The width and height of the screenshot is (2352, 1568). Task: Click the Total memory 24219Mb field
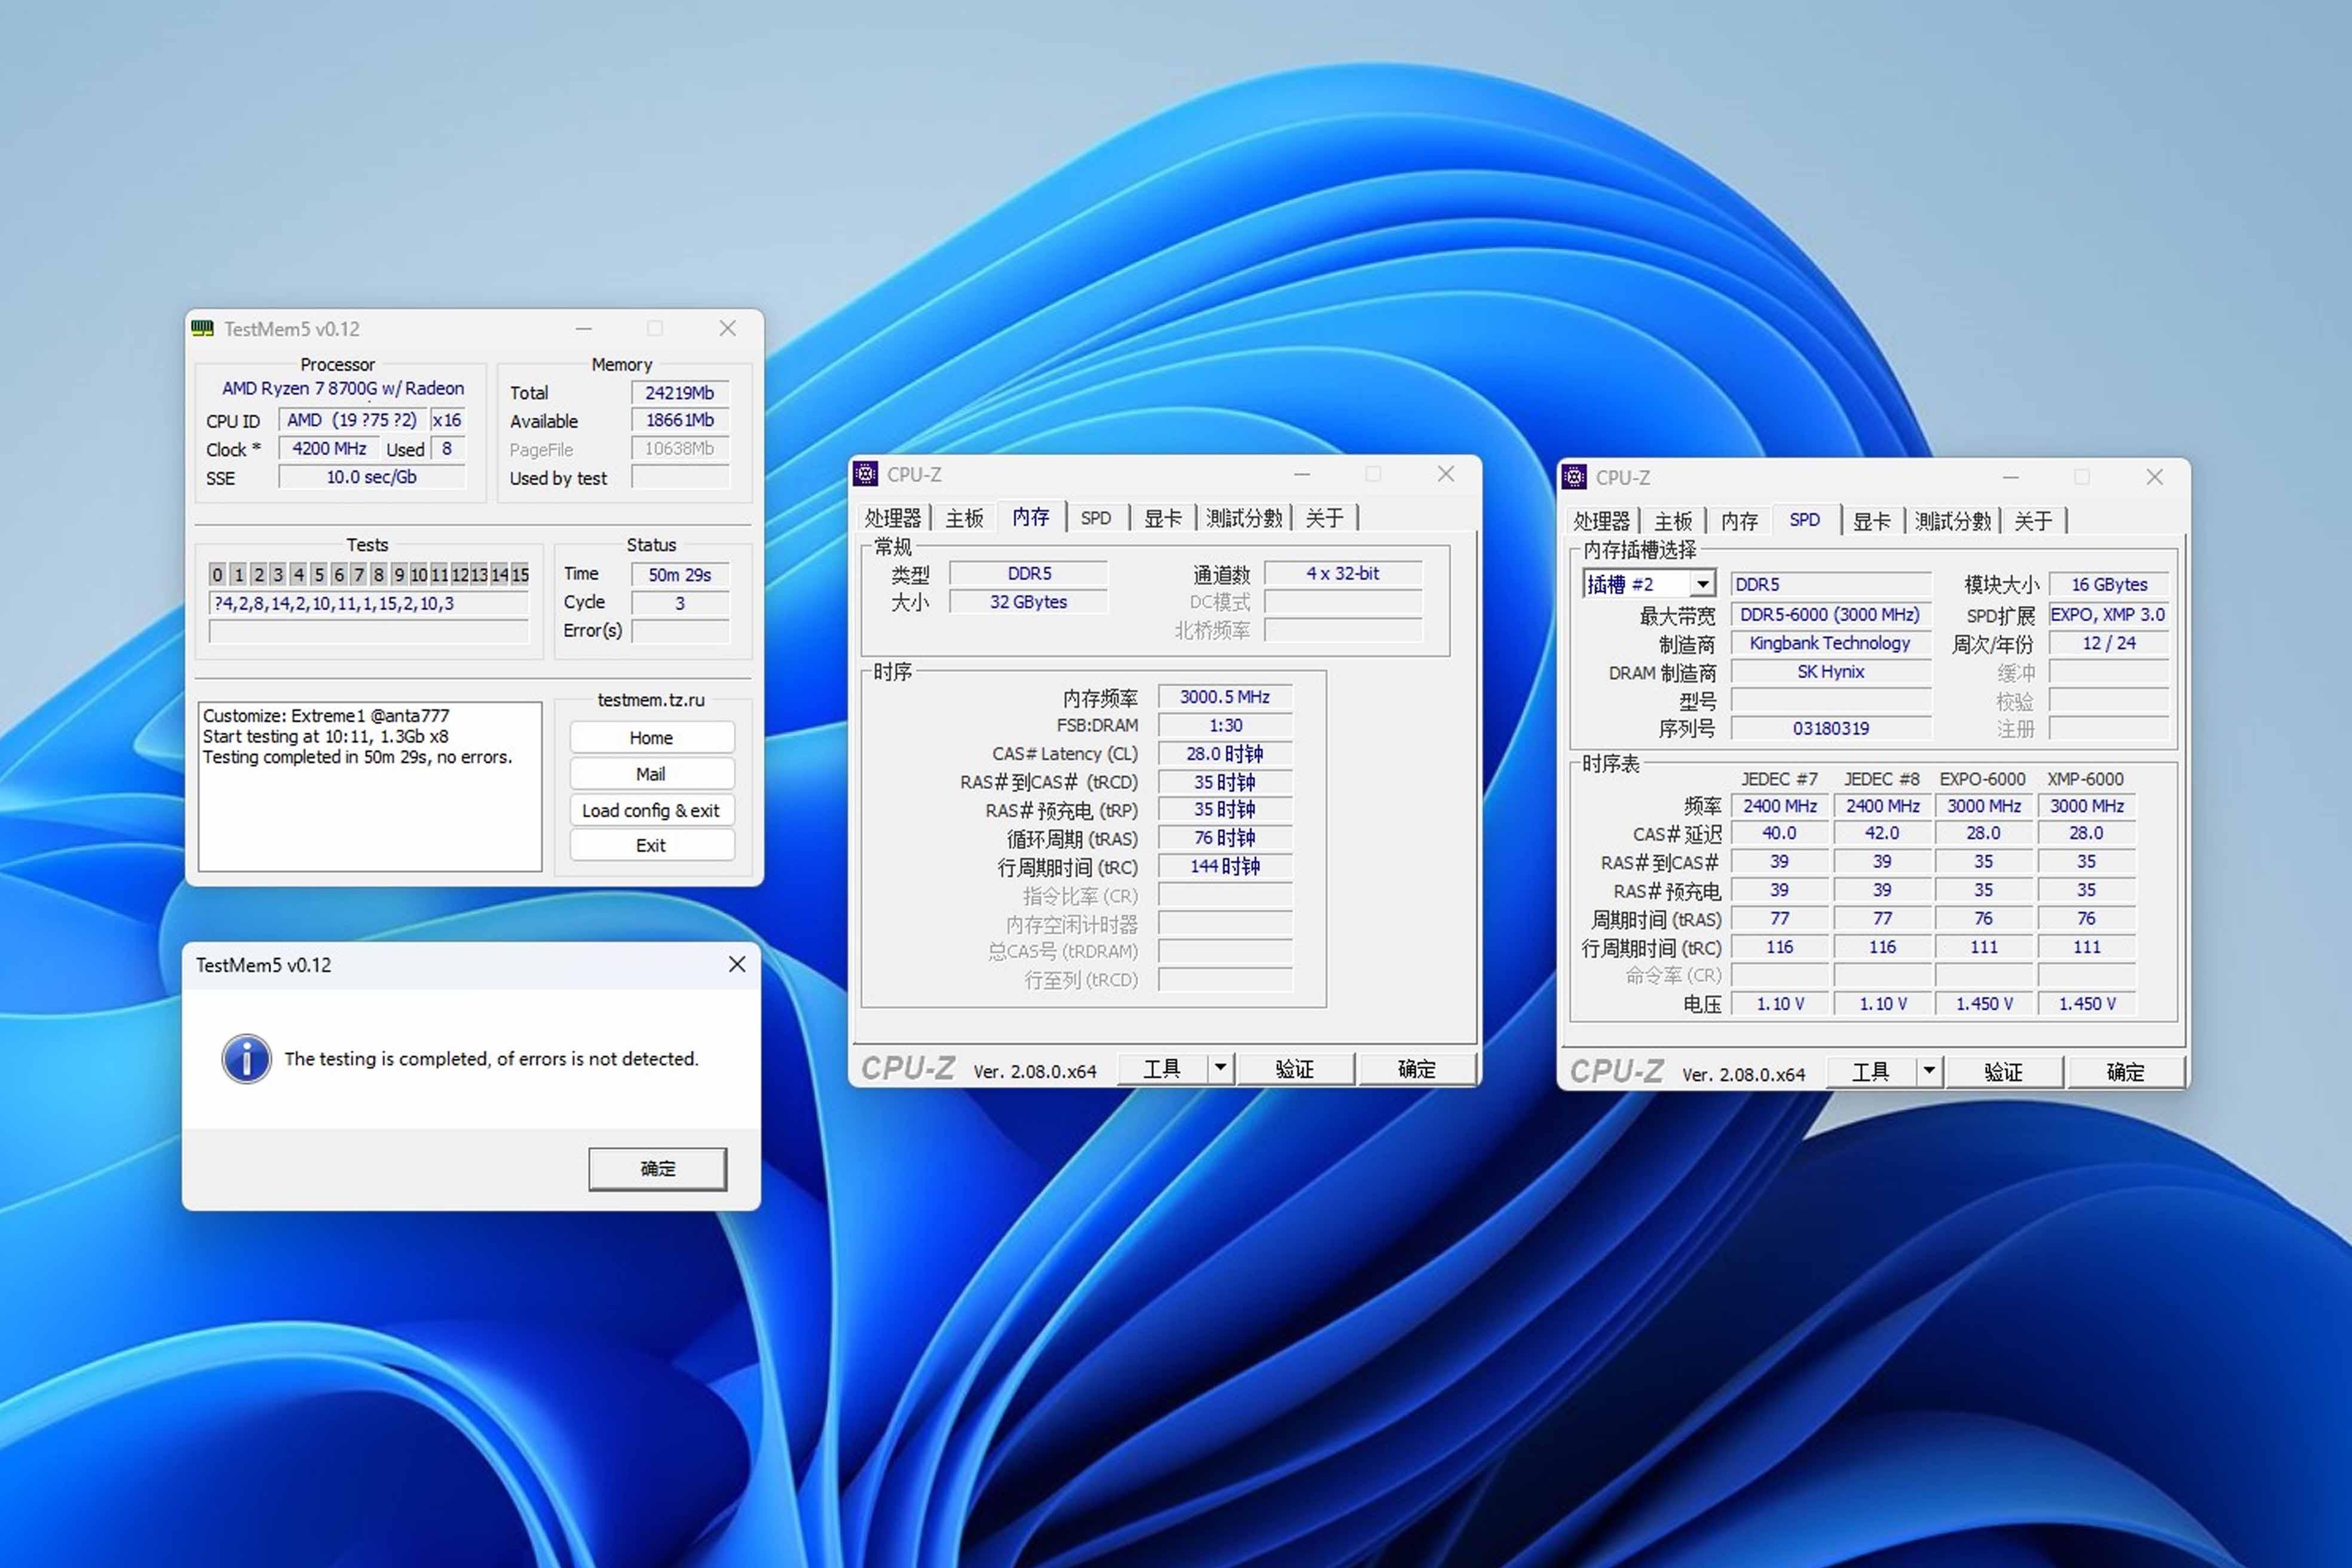tap(679, 392)
